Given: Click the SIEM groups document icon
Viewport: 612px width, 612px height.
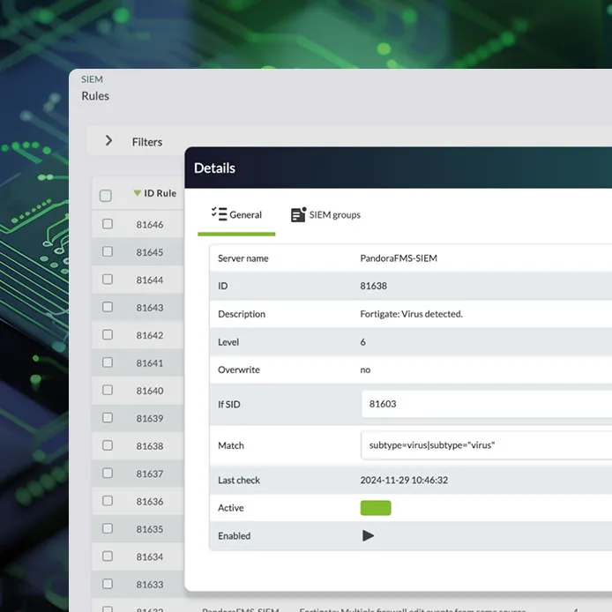Looking at the screenshot, I should (x=299, y=214).
